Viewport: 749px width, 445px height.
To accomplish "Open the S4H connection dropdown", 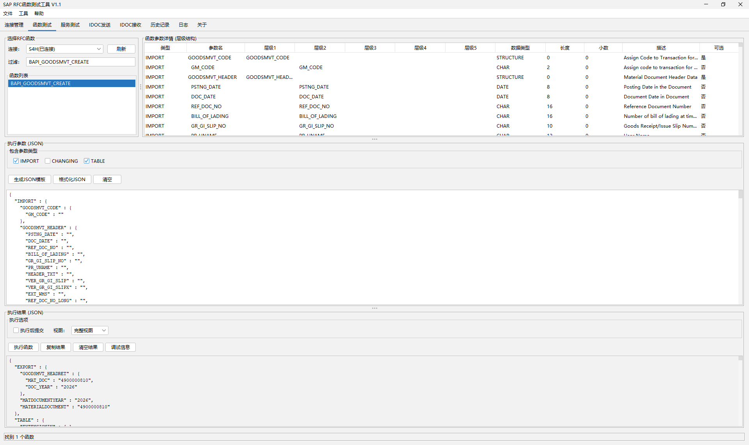I will [99, 49].
